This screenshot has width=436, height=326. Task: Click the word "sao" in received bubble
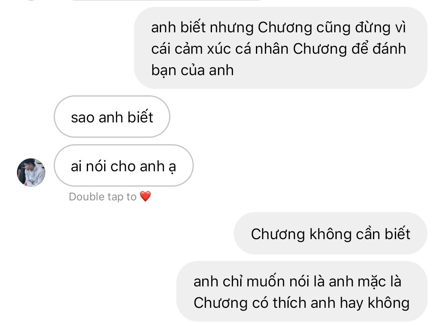click(82, 118)
